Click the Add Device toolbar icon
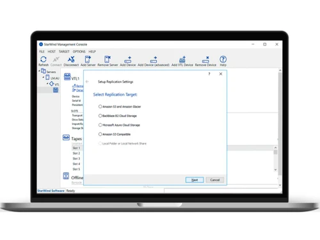The height and width of the screenshot is (240, 320). (x=128, y=60)
